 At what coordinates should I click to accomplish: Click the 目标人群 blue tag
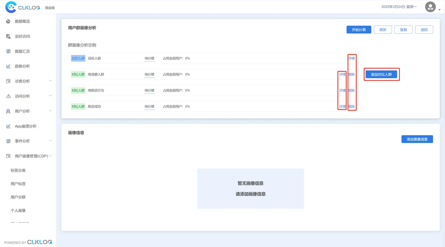click(78, 58)
